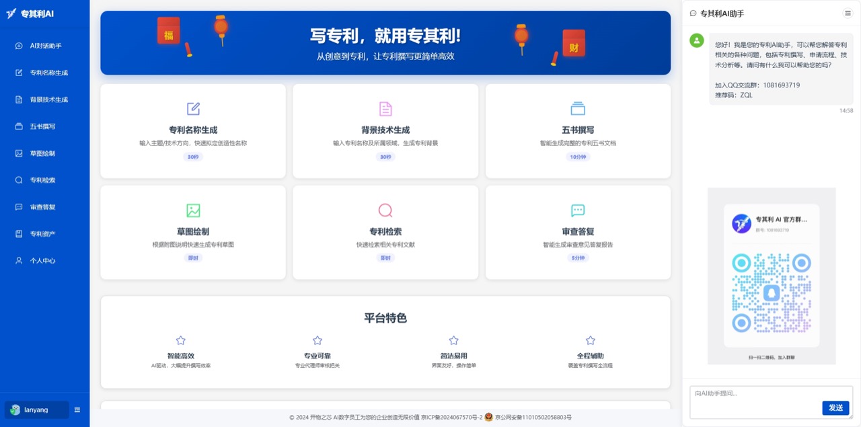This screenshot has width=861, height=427.
Task: Select 专利名称生成 in the sidebar menu
Action: 44,73
